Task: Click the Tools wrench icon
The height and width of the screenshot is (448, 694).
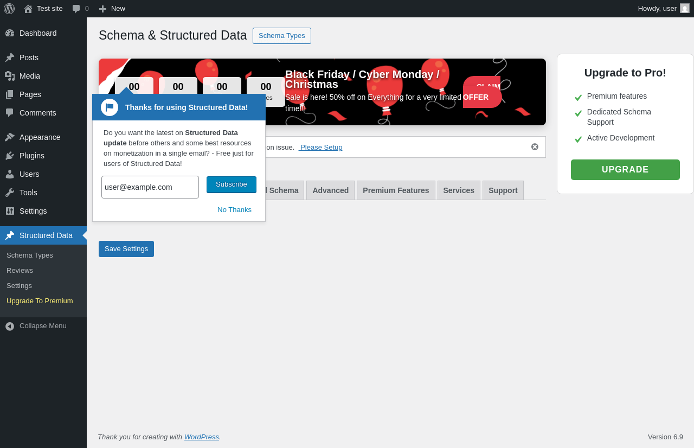Action: (10, 193)
